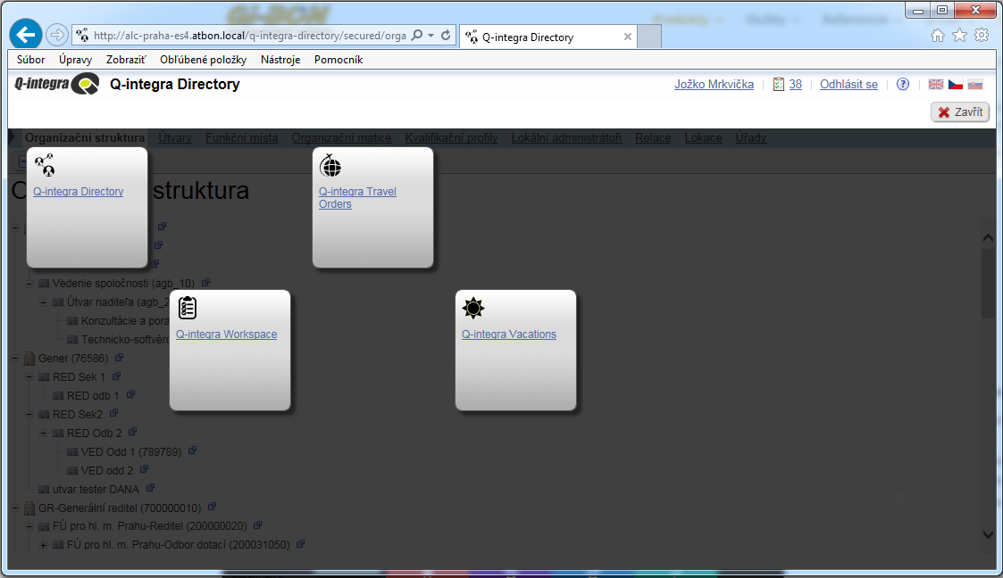Click the Q-integra Directory people icon tile
The image size is (1003, 578).
coord(45,165)
